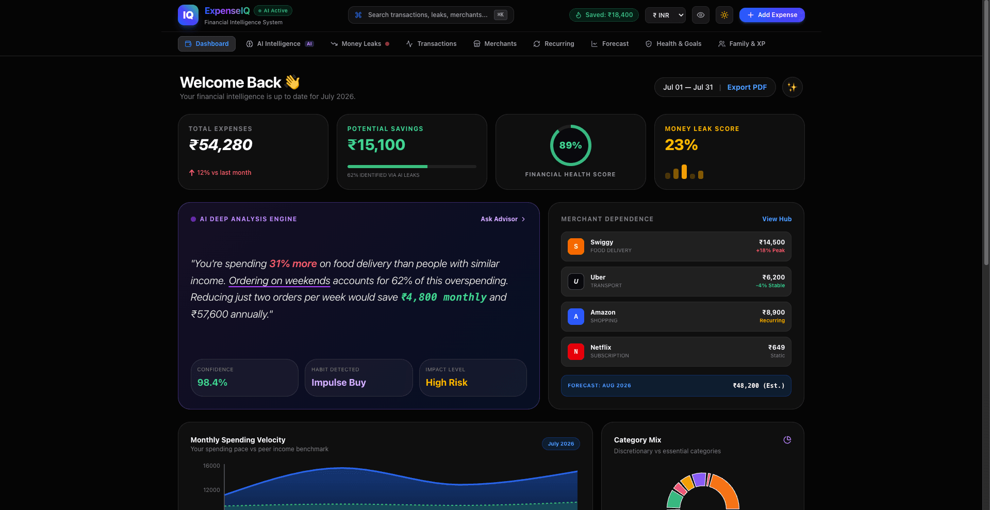The width and height of the screenshot is (990, 510).
Task: Click the Netflix merchant icon
Action: coord(576,352)
